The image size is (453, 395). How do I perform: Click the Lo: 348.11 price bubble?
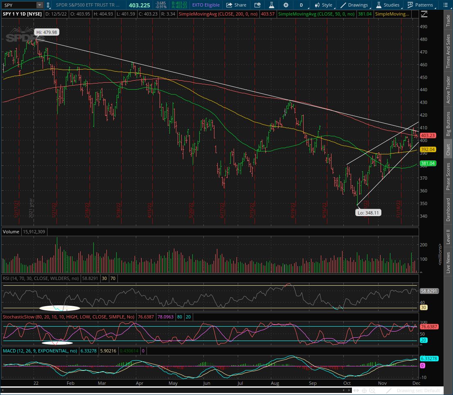368,213
